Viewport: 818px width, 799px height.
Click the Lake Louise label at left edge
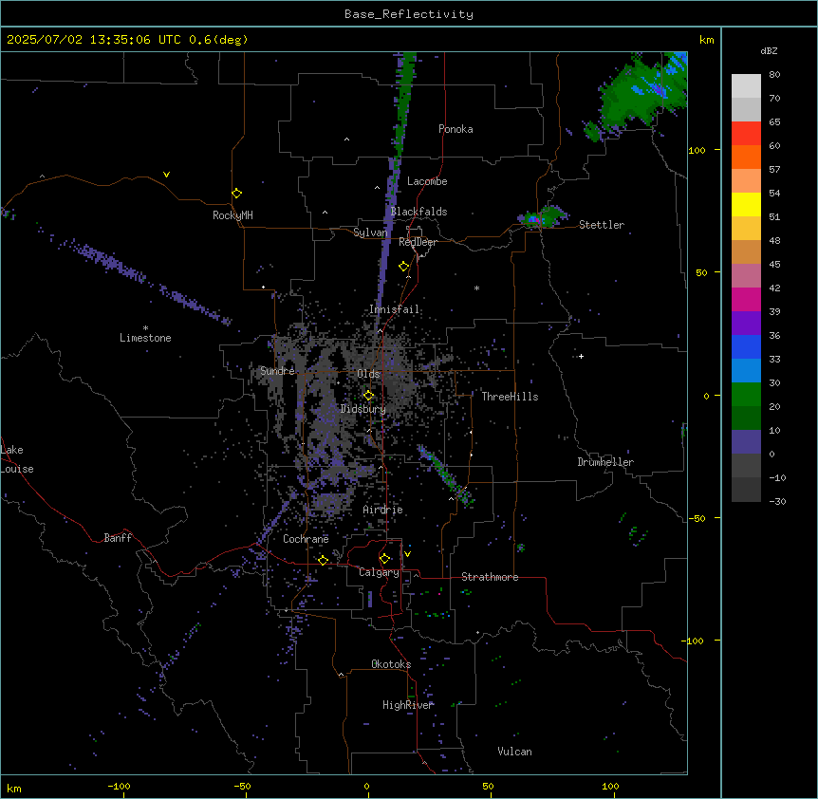click(x=17, y=459)
